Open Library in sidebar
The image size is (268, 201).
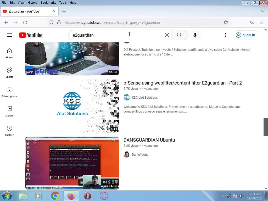9,111
